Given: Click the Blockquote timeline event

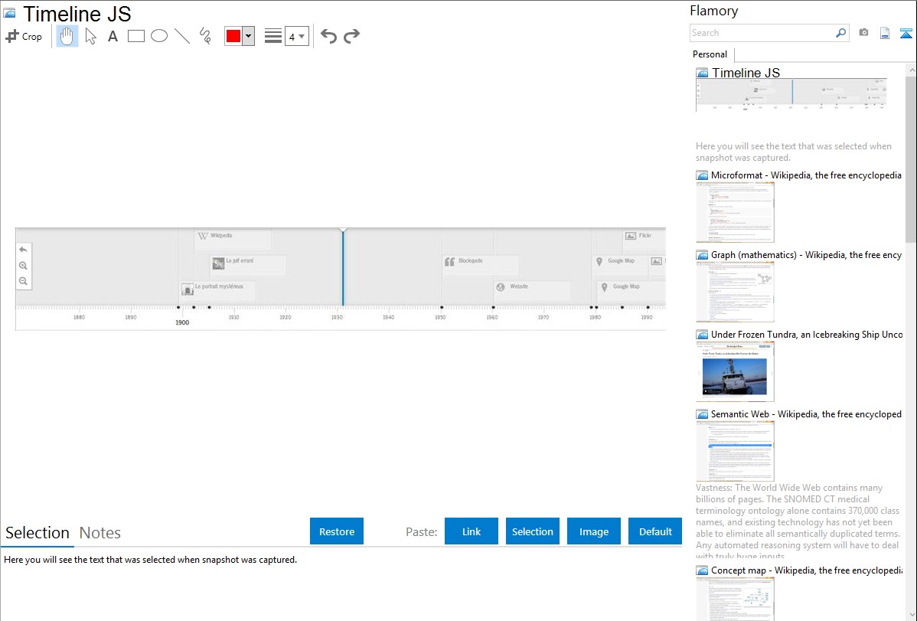Looking at the screenshot, I should click(x=481, y=264).
